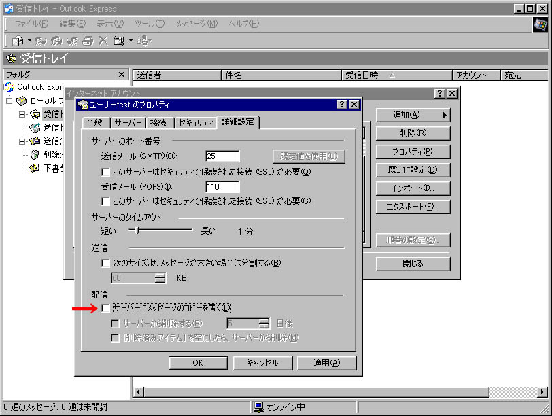This screenshot has width=552, height=416.
Task: Open the ファイル(F) menu
Action: pos(31,24)
